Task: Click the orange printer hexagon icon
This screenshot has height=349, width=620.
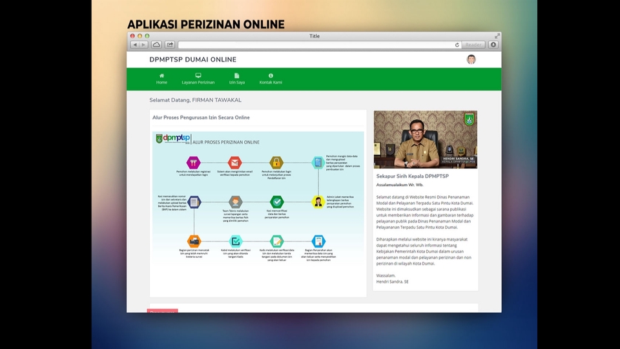Action: [194, 241]
